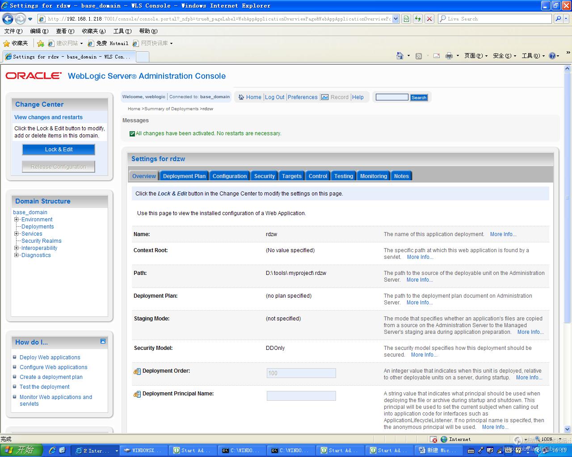Screen dimensions: 572x457
Task: Click the Home icon in console toolbar
Action: (x=241, y=97)
